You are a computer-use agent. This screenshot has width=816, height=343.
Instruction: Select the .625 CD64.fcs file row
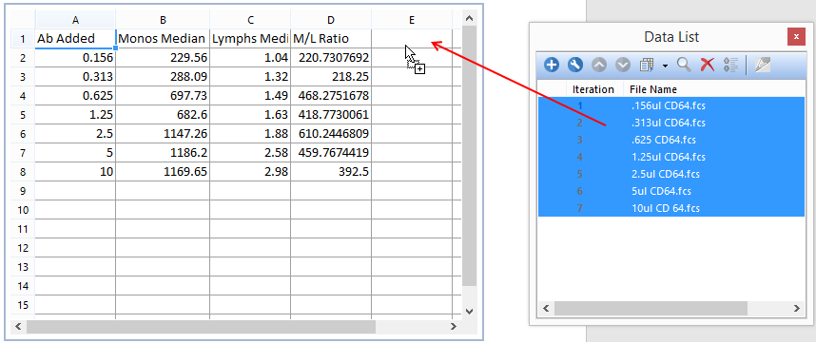(671, 140)
